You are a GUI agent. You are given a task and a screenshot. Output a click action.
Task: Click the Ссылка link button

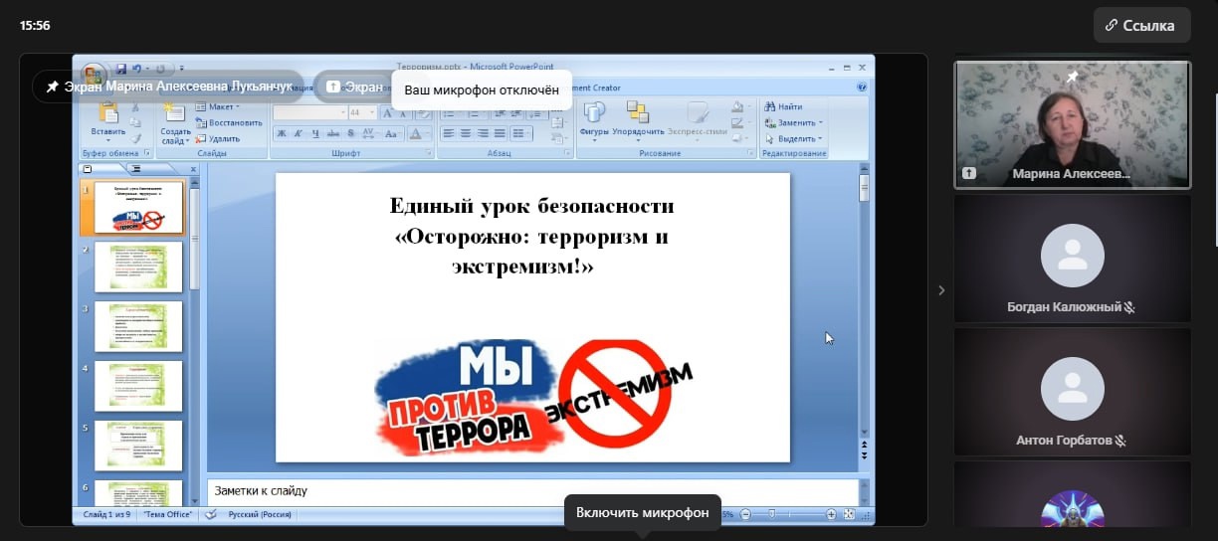1141,26
